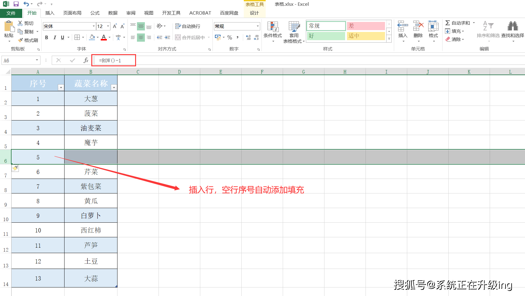
Task: Click the AutoSum sigma icon
Action: 448,23
